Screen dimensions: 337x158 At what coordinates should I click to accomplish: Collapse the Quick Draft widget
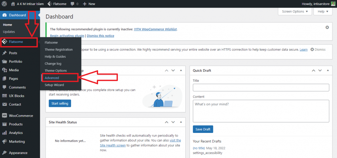coord(328,71)
